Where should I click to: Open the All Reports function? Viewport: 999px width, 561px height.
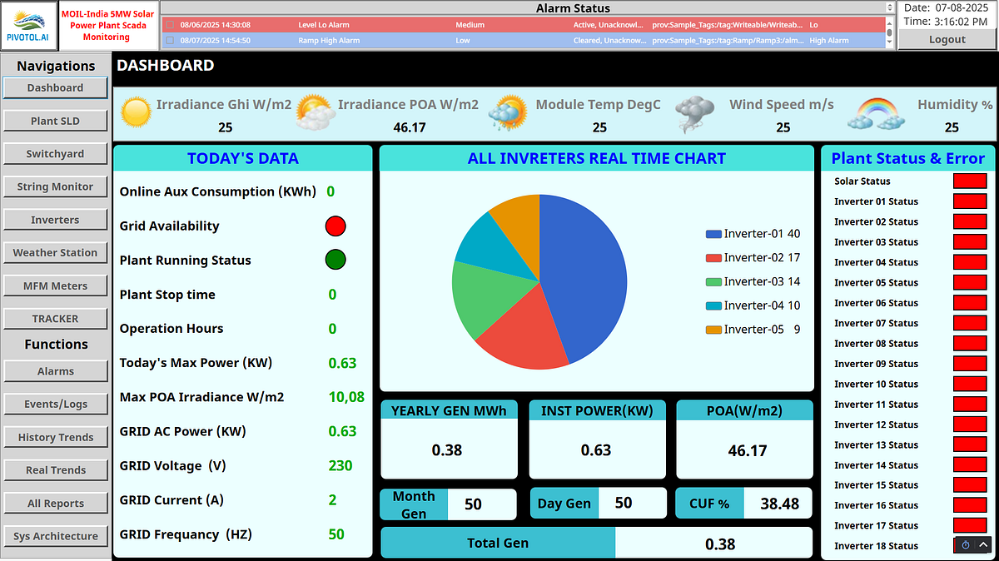(56, 503)
